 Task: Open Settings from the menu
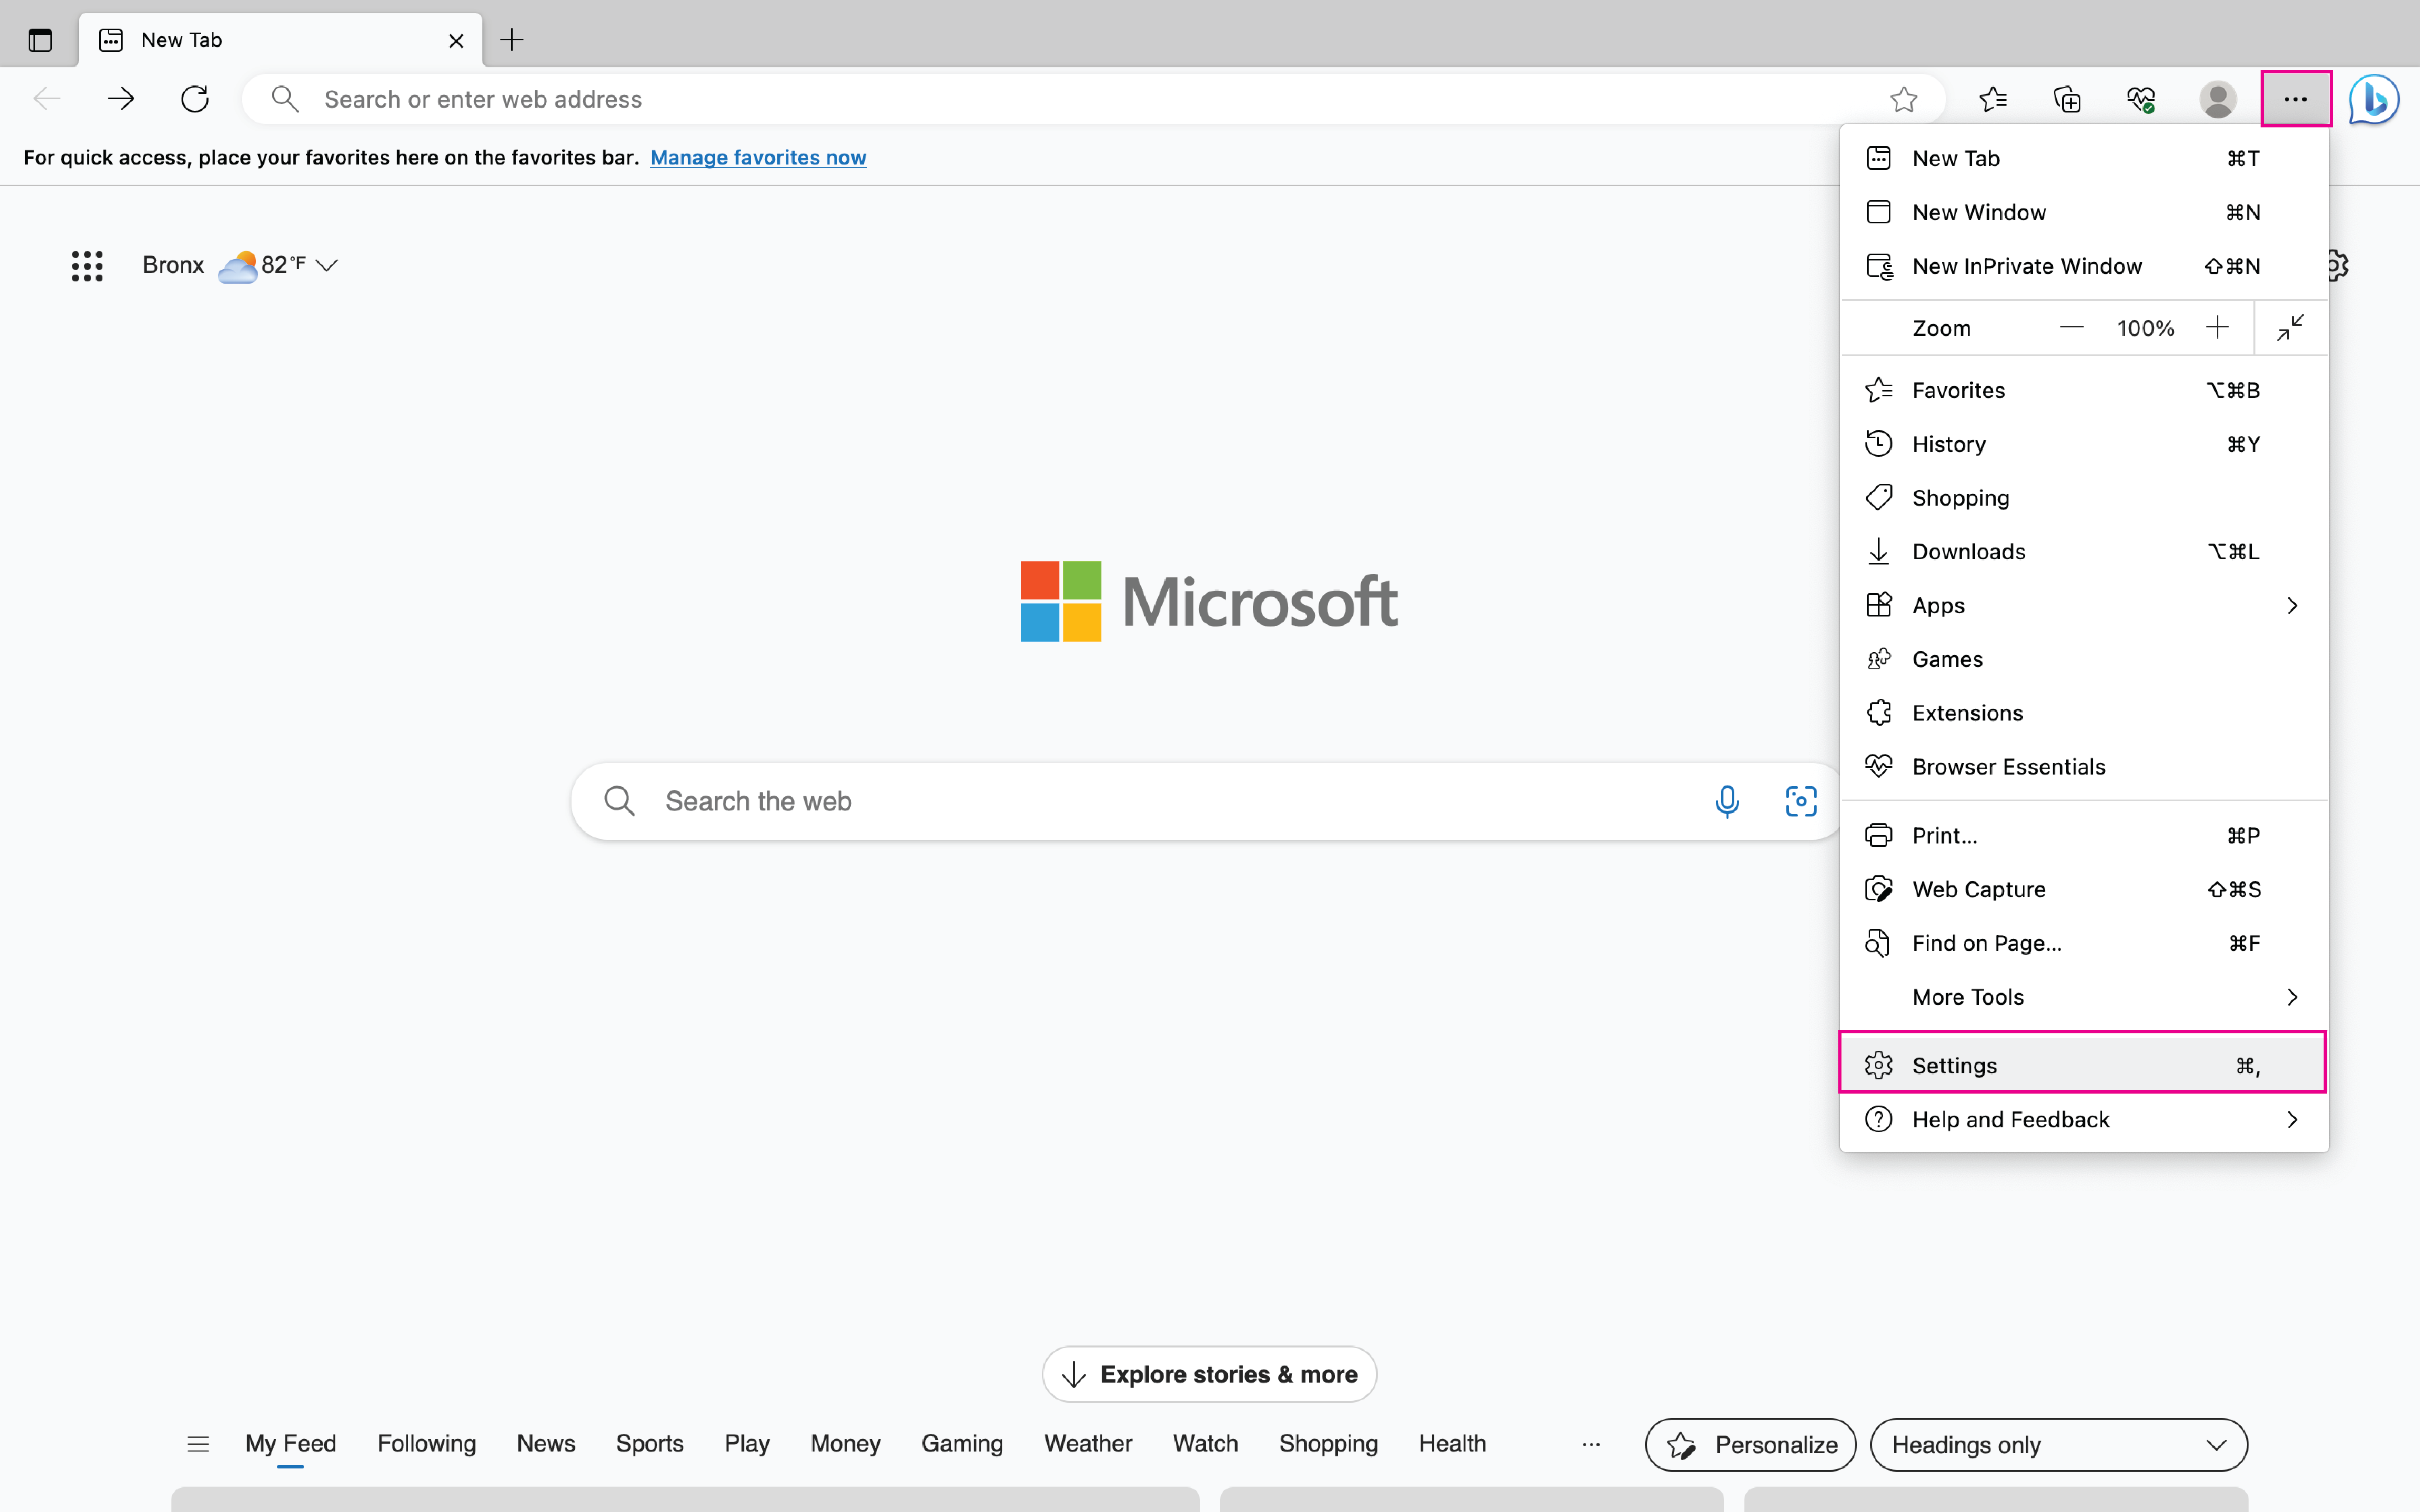click(x=2084, y=1065)
